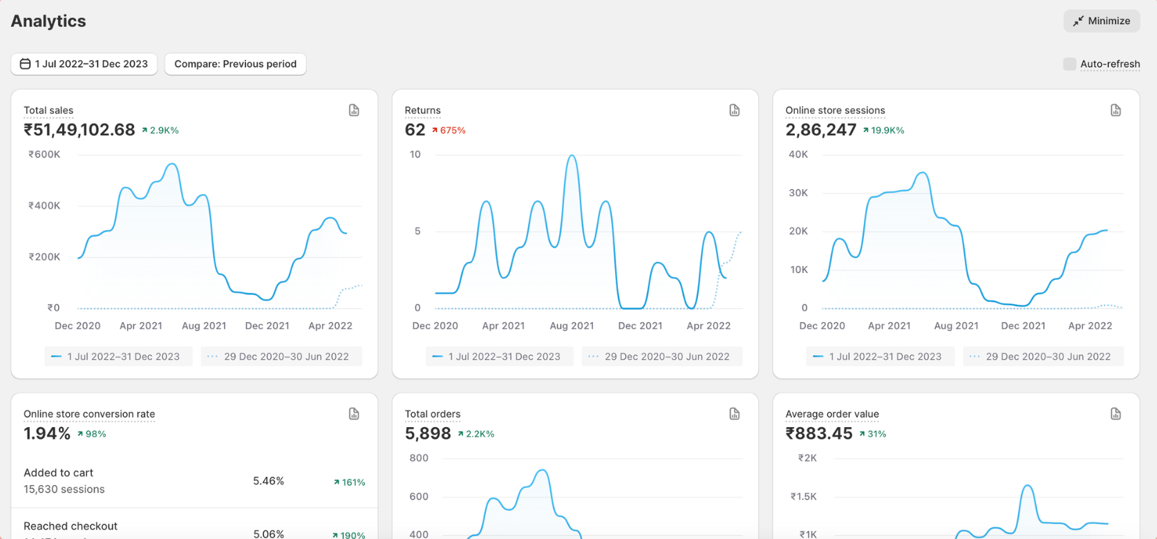Click the current period legend line swatch in Returns
The width and height of the screenshot is (1157, 539).
coord(438,357)
